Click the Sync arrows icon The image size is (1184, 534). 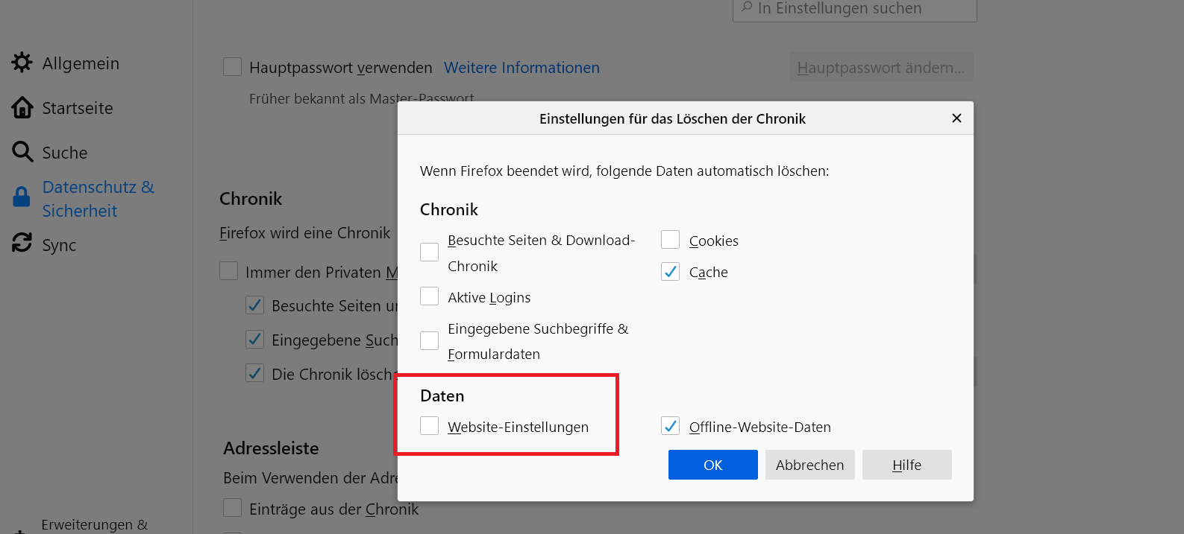[22, 243]
